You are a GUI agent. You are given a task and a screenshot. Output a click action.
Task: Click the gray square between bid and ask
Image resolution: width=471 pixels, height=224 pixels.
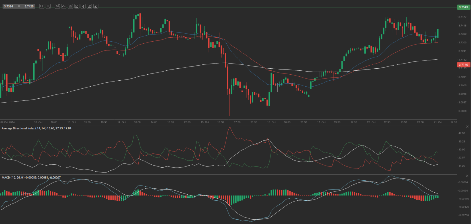point(19,6)
